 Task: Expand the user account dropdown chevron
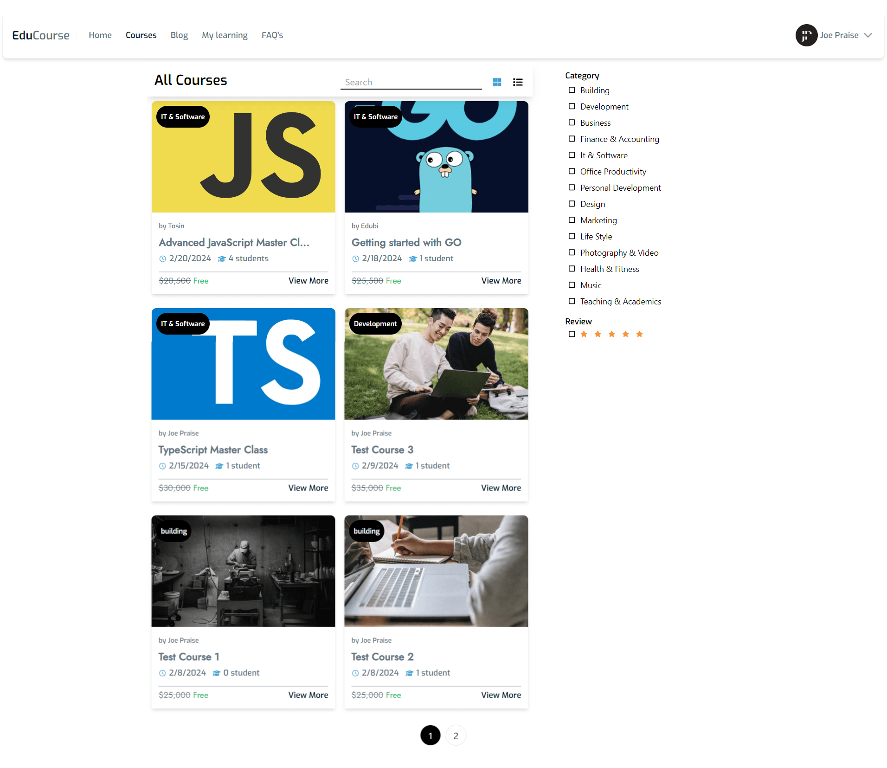pos(868,35)
